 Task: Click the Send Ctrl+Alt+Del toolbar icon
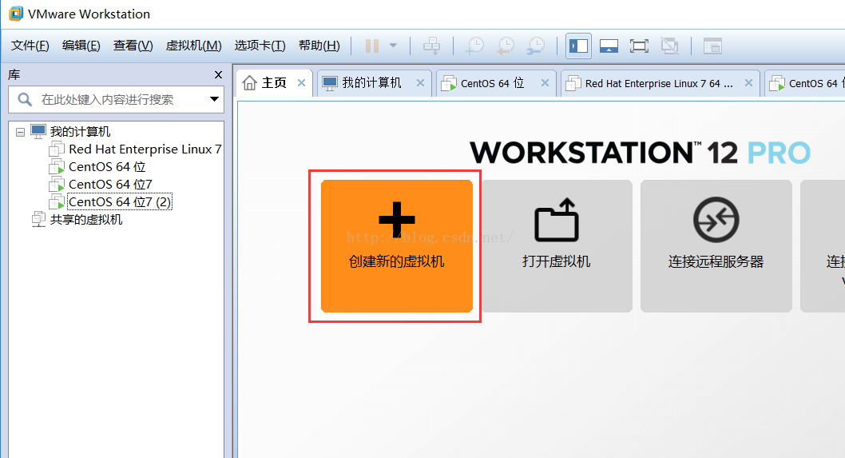point(431,46)
